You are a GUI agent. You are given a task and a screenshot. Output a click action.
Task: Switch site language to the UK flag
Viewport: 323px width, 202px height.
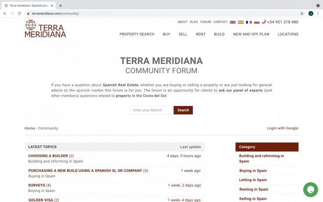point(233,22)
